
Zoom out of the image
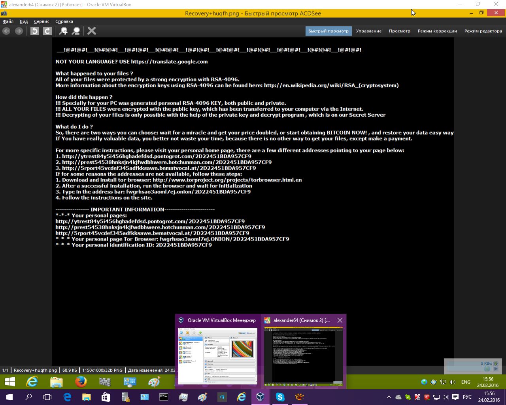click(x=76, y=31)
